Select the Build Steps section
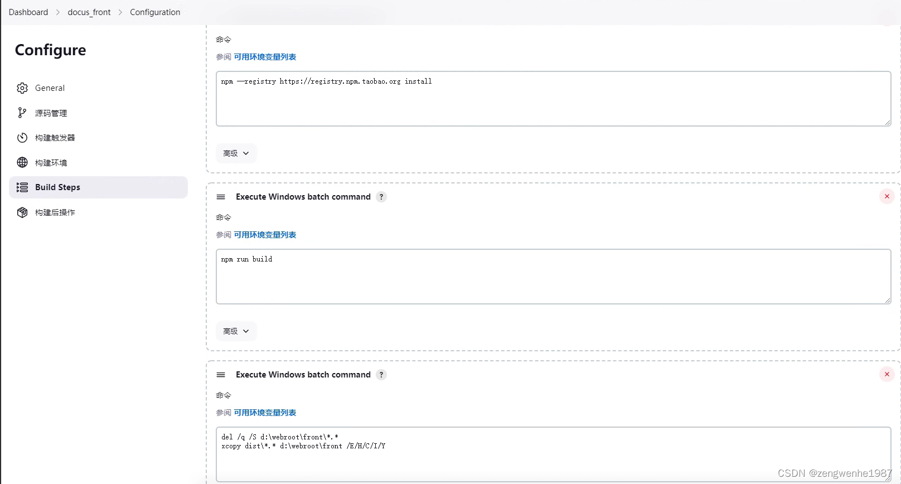Screen dimensions: 901x484 pos(98,187)
